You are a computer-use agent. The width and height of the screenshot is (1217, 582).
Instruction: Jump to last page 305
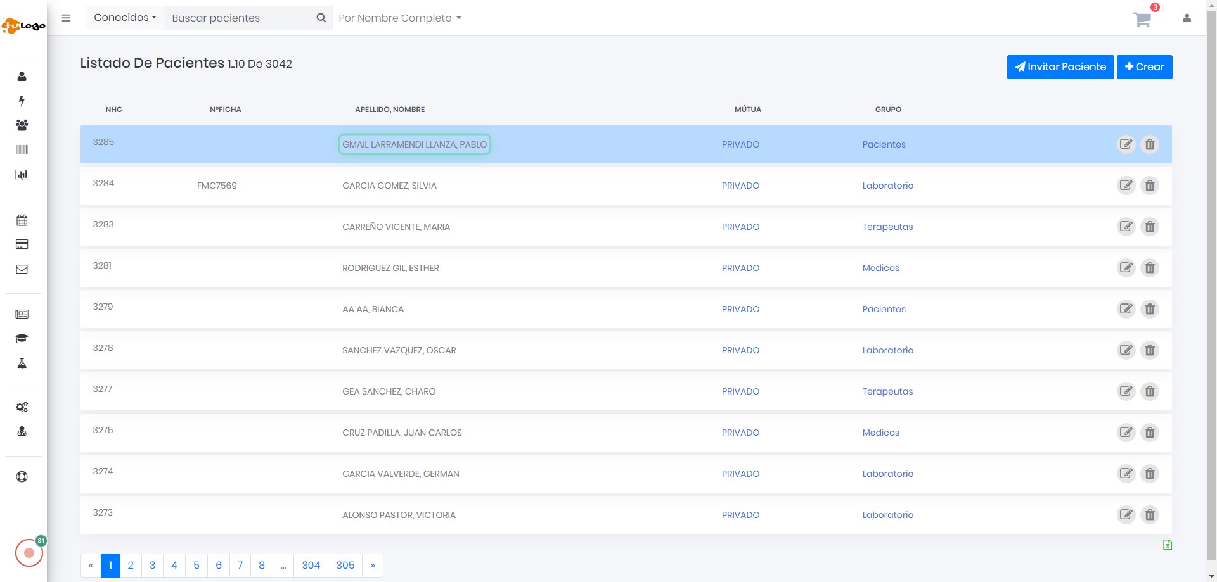pos(345,566)
